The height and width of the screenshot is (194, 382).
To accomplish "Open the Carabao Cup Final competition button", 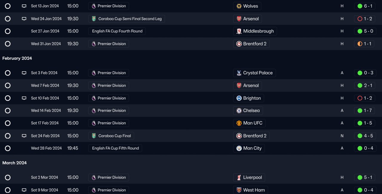I will [111, 136].
